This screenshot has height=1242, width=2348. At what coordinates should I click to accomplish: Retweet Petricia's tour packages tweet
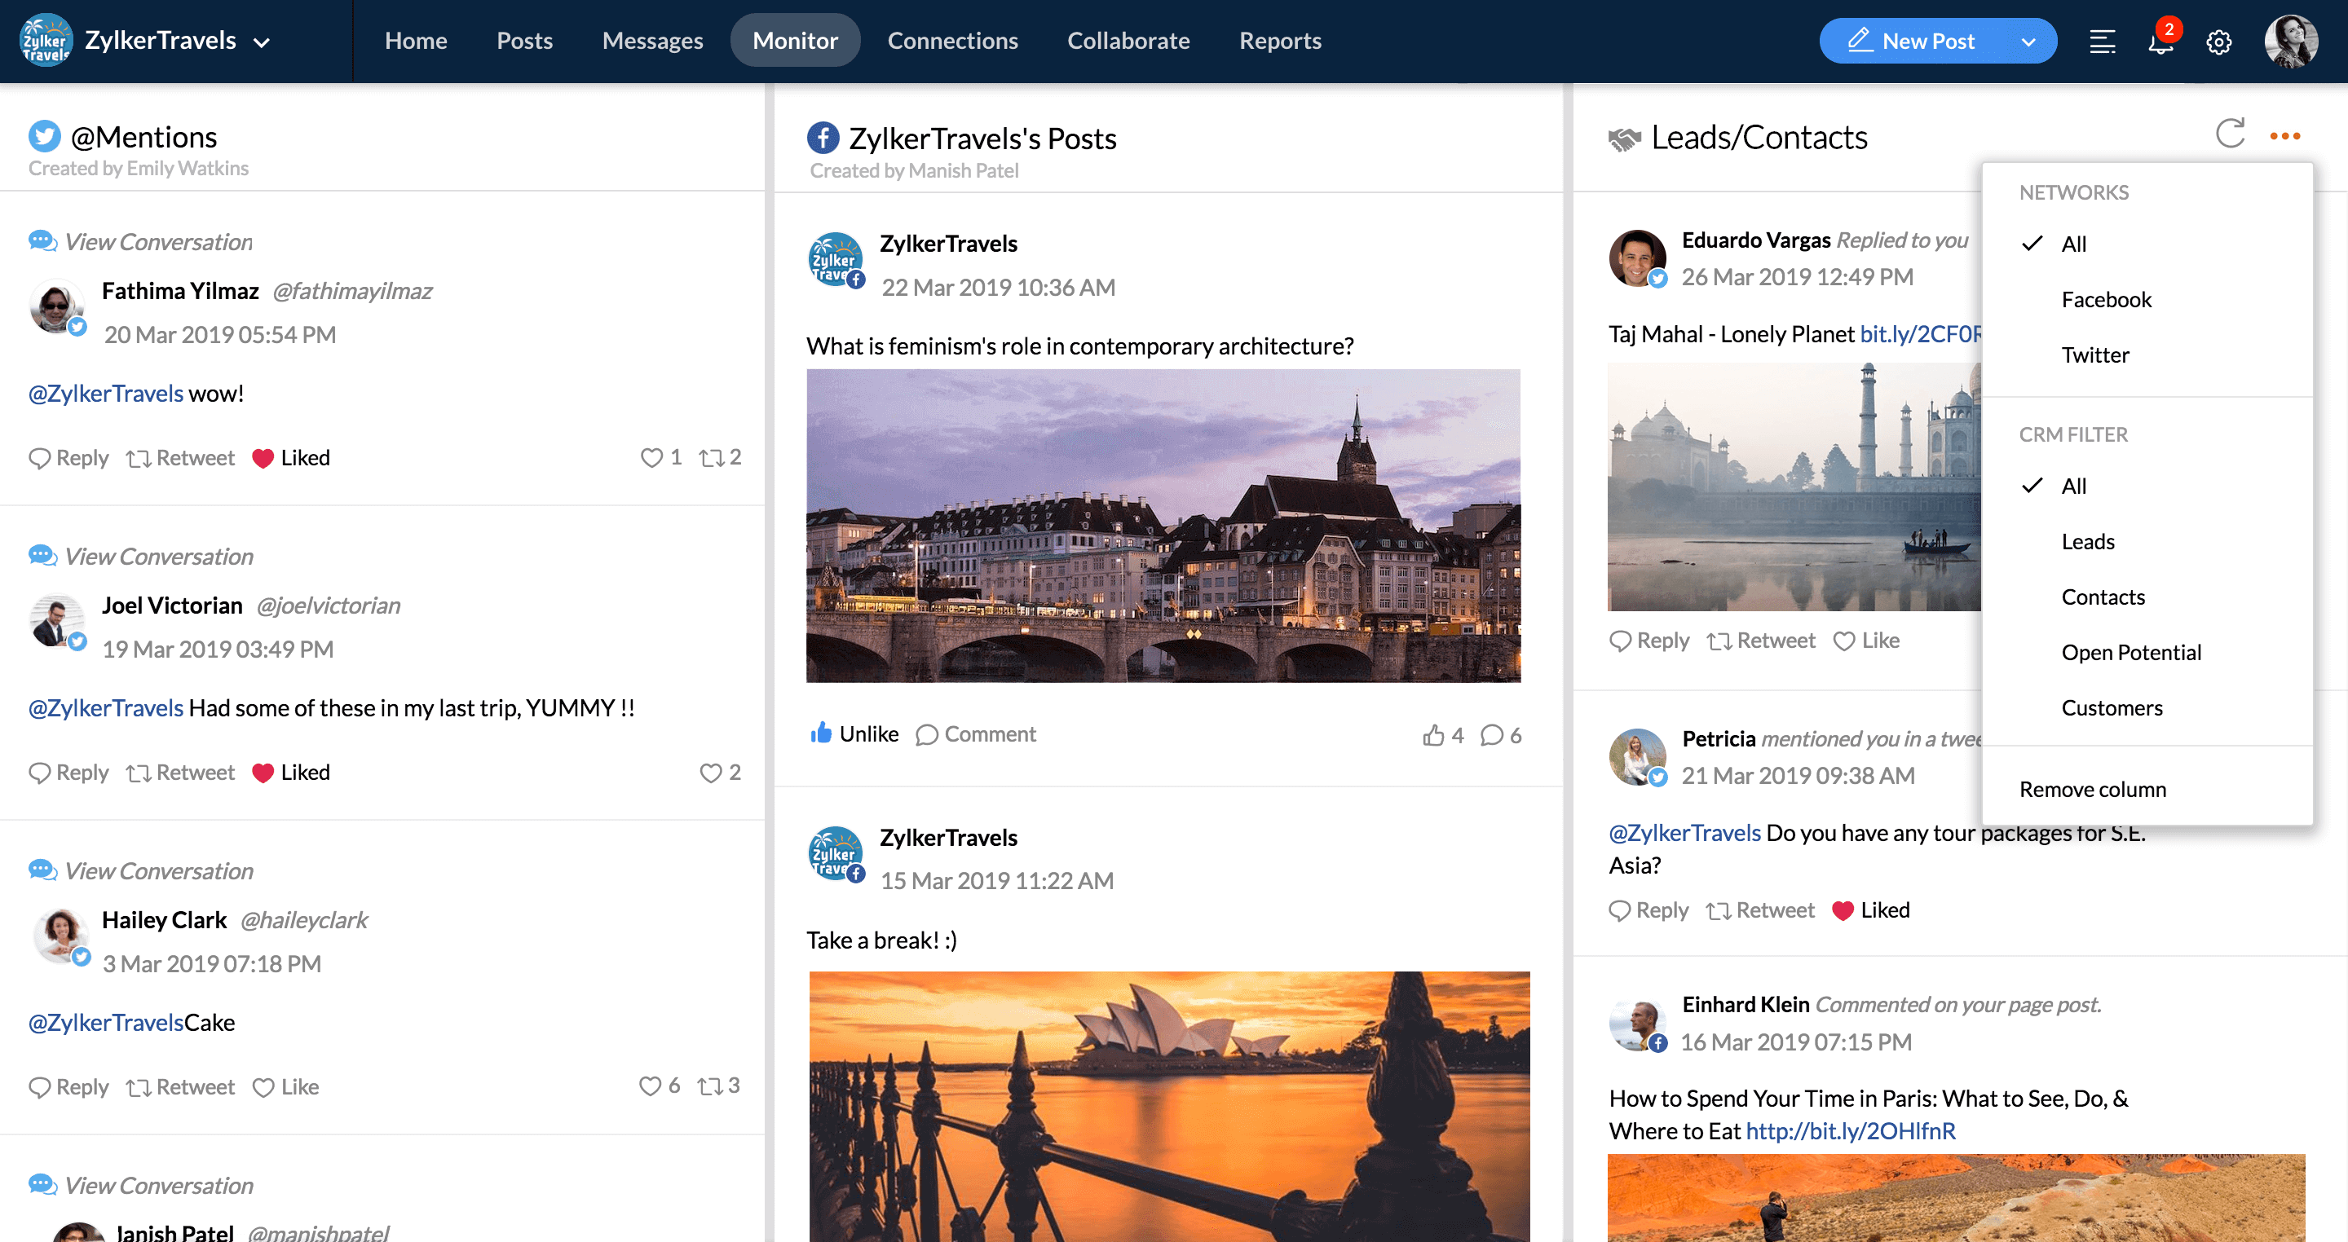tap(1761, 909)
